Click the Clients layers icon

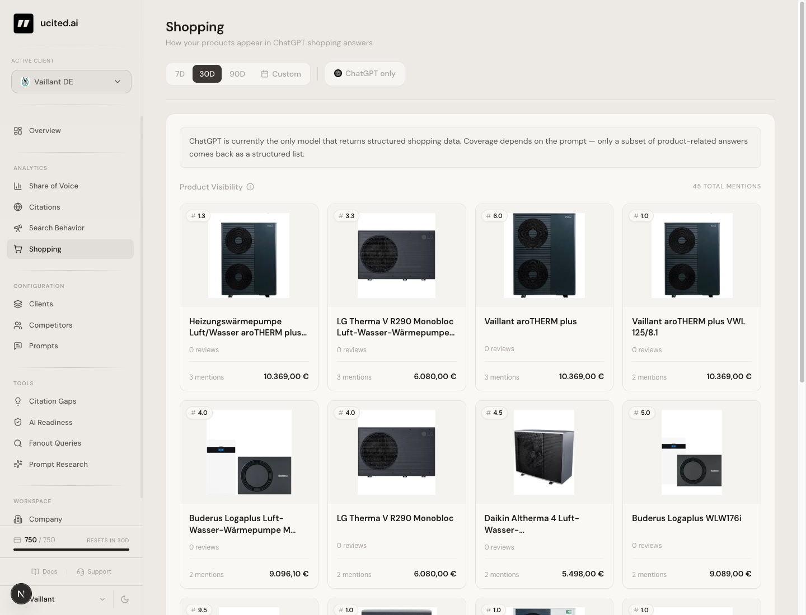click(18, 304)
